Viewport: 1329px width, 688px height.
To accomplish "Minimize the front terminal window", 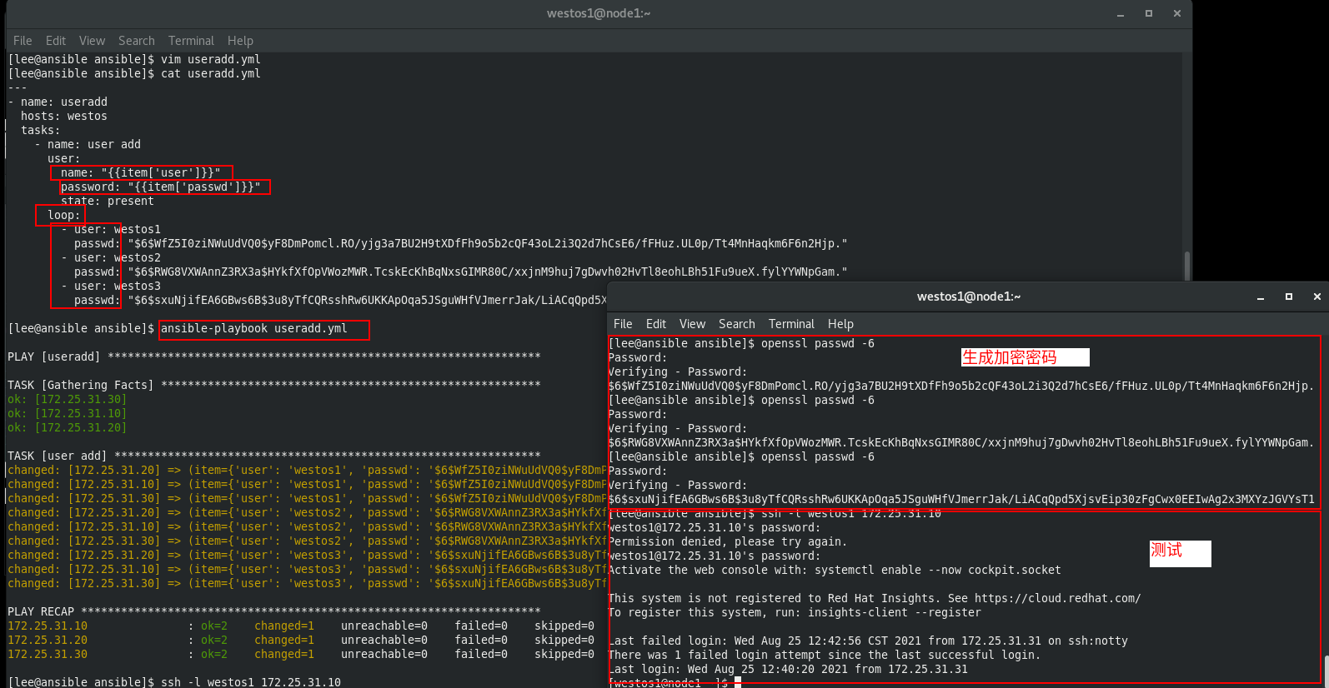I will tap(1261, 297).
